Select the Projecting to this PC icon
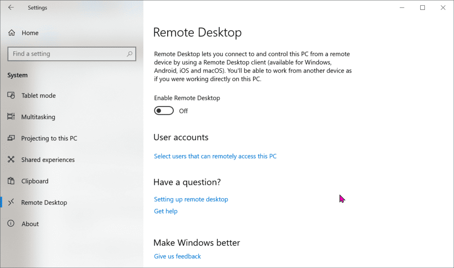454x268 pixels. tap(11, 138)
